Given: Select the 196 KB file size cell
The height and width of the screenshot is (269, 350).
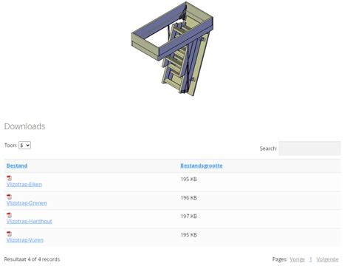Looking at the screenshot, I should tap(189, 198).
